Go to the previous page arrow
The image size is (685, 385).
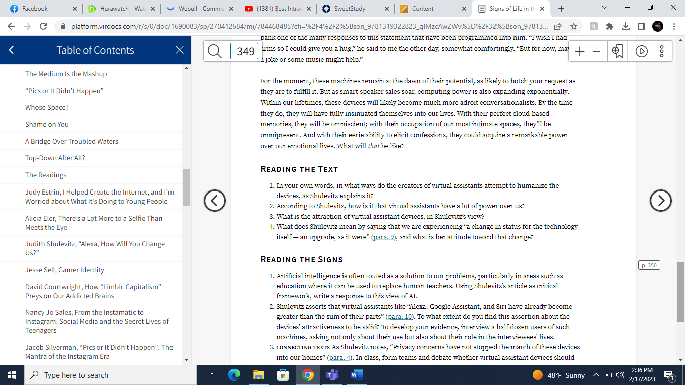pos(215,201)
